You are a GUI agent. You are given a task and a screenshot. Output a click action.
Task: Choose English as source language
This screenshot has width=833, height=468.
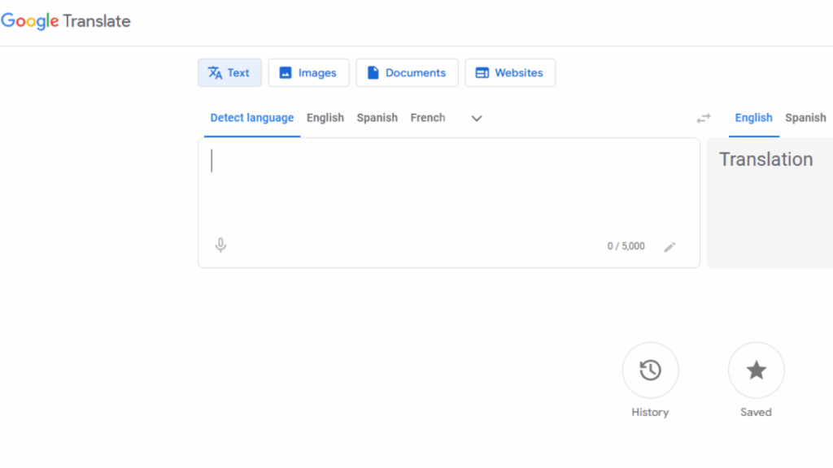325,118
